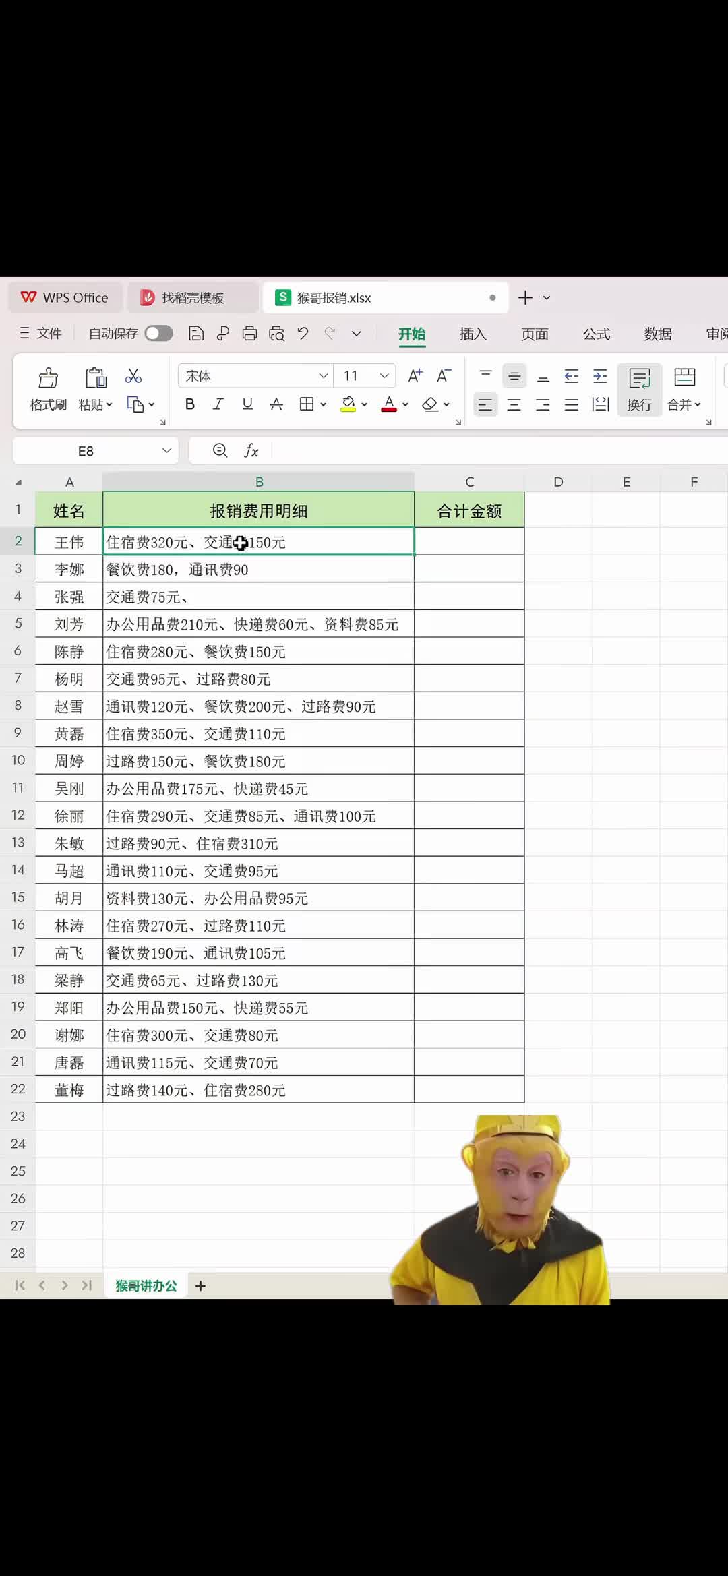The width and height of the screenshot is (728, 1576).
Task: Toggle Bold formatting
Action: point(190,404)
